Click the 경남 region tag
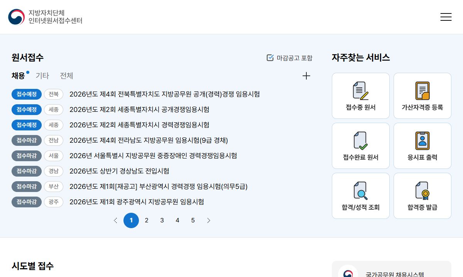The width and height of the screenshot is (463, 277). pos(54,171)
